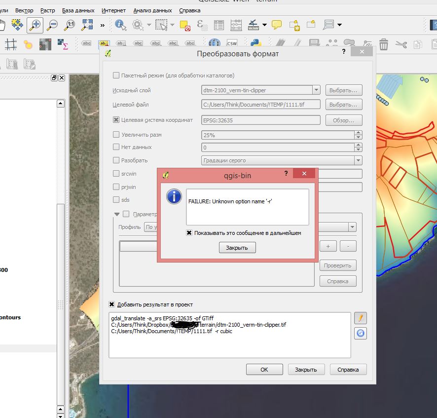This screenshot has width=437, height=418.
Task: Click the trash can delete icon
Action: (x=384, y=45)
